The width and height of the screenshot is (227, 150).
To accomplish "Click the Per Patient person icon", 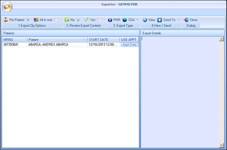I will coord(6,20).
